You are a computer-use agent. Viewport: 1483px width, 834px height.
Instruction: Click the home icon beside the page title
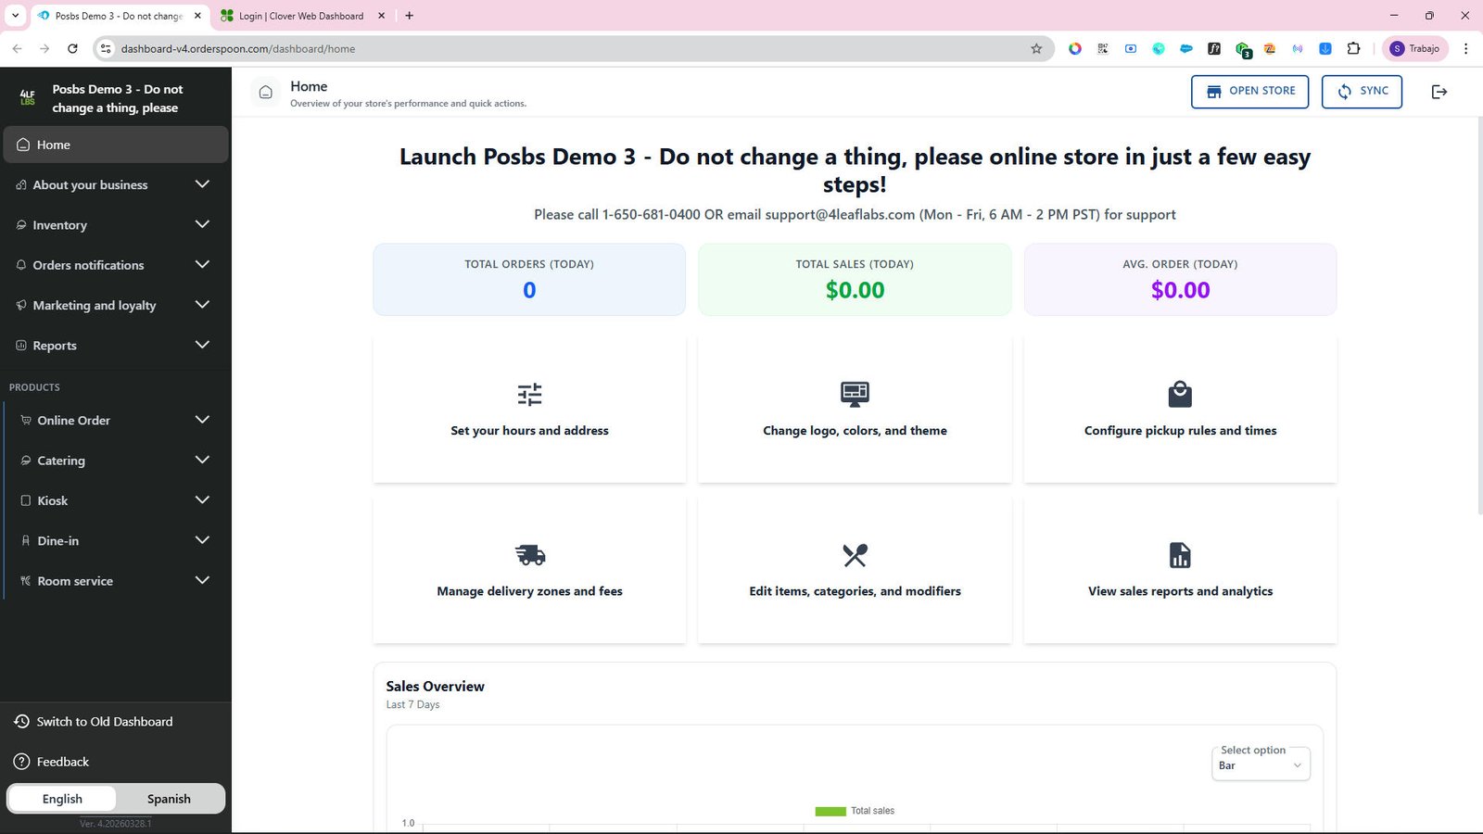click(266, 92)
